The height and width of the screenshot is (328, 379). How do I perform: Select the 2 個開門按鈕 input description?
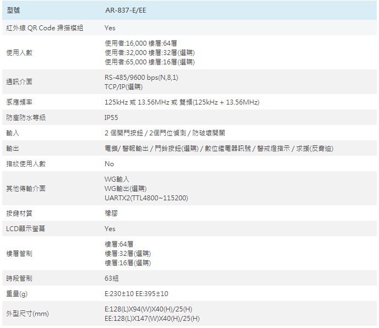pos(165,133)
